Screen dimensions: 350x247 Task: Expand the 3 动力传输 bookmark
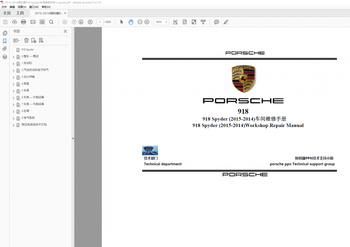(14, 78)
